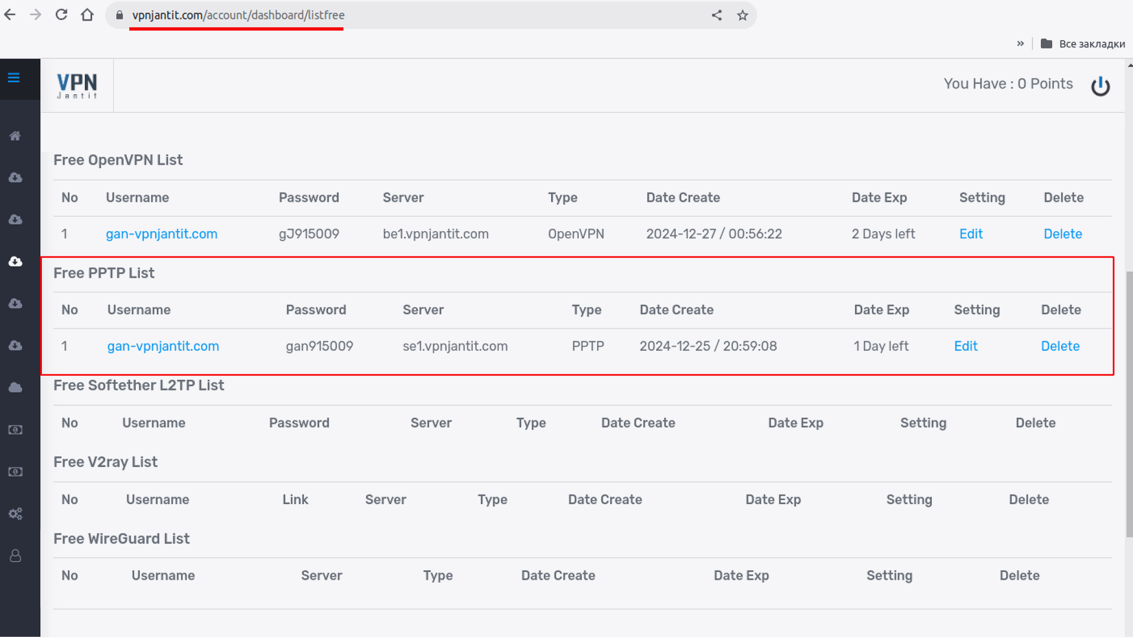
Task: Expand hidden bookmarks chevron
Action: (1020, 44)
